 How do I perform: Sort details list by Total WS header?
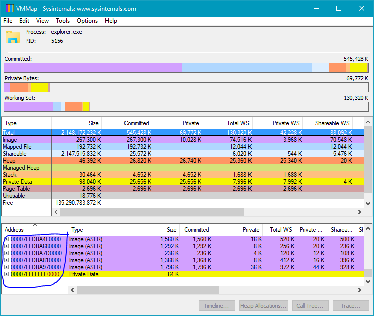coord(279,230)
